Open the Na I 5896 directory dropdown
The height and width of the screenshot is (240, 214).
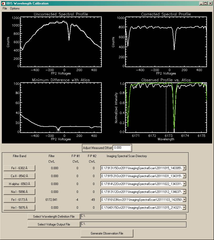point(184,192)
